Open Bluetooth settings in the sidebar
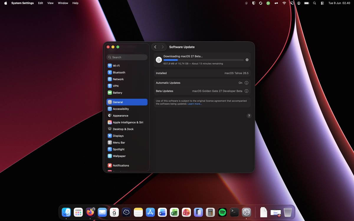The height and width of the screenshot is (221, 354). pyautogui.click(x=127, y=72)
